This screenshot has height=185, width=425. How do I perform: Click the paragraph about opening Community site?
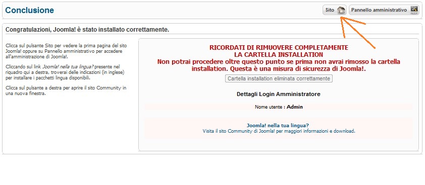[x=66, y=91]
